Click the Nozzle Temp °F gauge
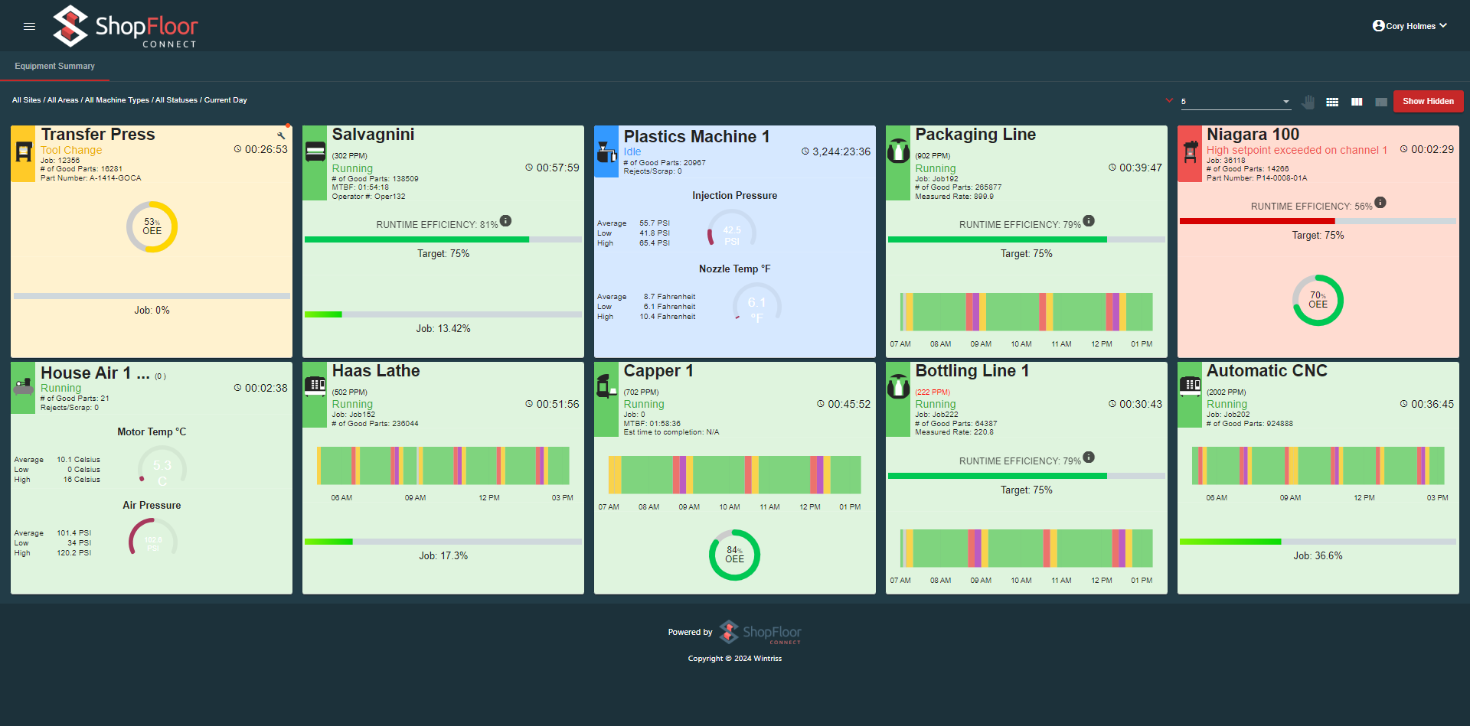Image resolution: width=1470 pixels, height=726 pixels. pos(756,304)
